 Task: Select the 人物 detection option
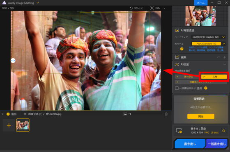pyautogui.click(x=214, y=77)
